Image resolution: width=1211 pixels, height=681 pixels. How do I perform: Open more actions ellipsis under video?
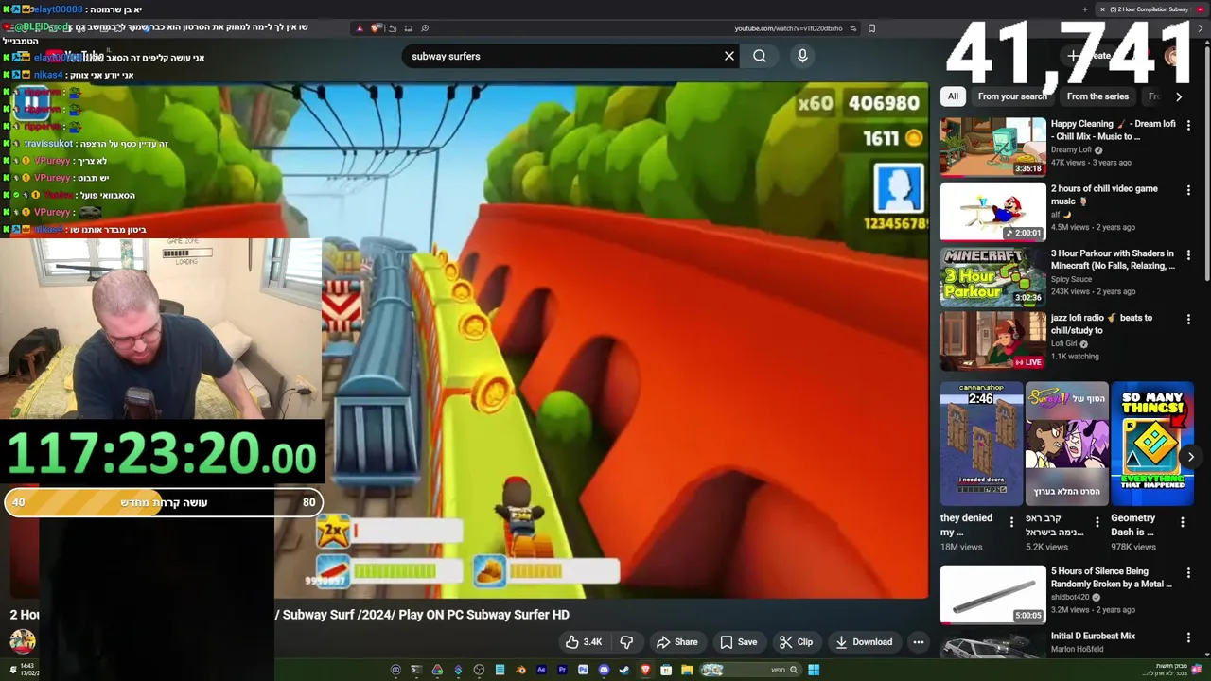pos(918,642)
